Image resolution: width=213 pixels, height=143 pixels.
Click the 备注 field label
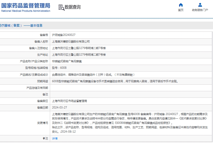(x=45, y=94)
